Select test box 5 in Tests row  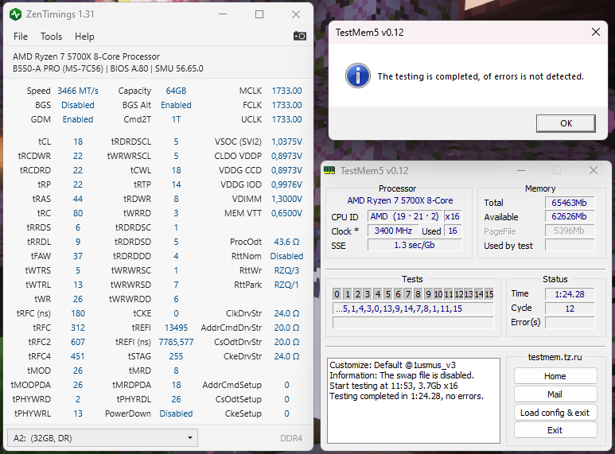point(387,294)
